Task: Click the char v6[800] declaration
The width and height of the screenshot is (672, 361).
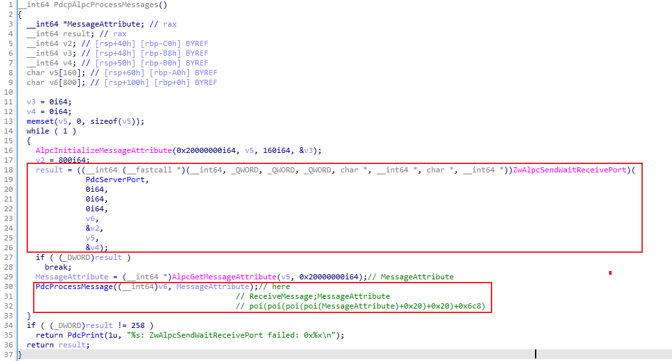Action: click(56, 82)
